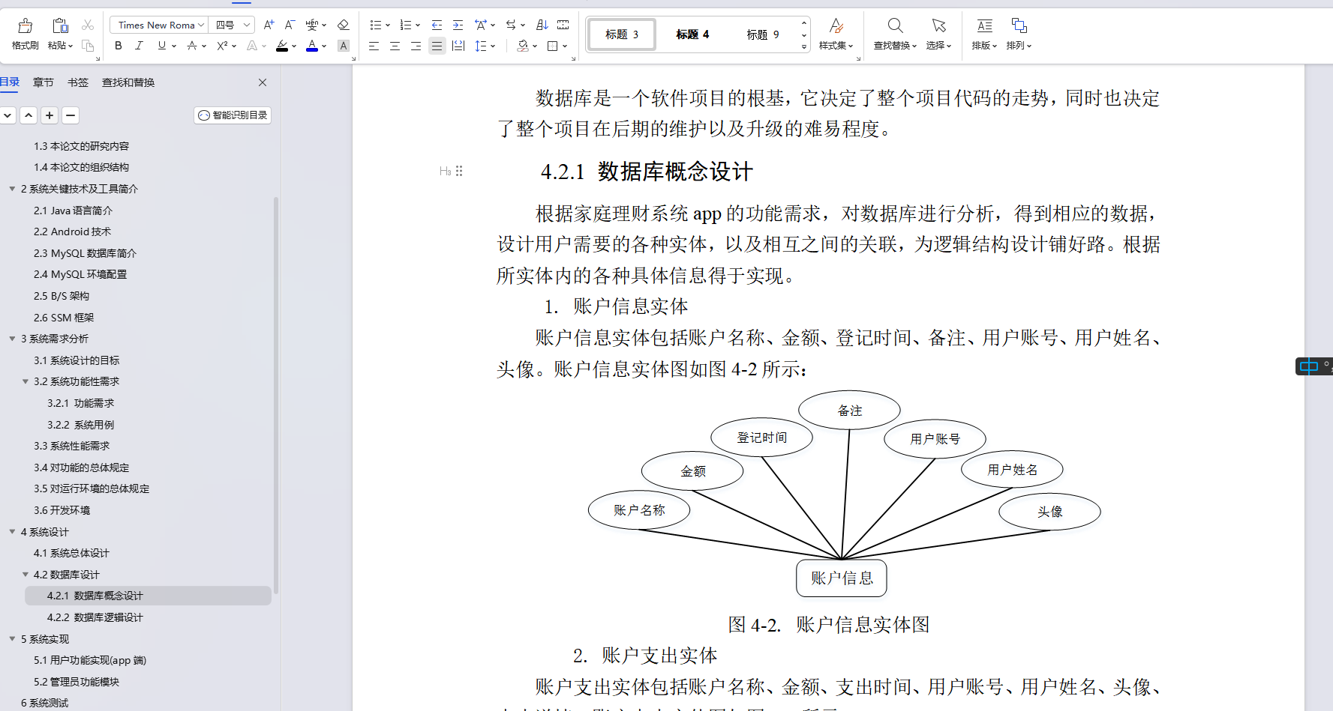Screen dimensions: 1333x711
Task: Collapse the '2 系统关键技术及工具简介' outline node
Action: point(12,189)
